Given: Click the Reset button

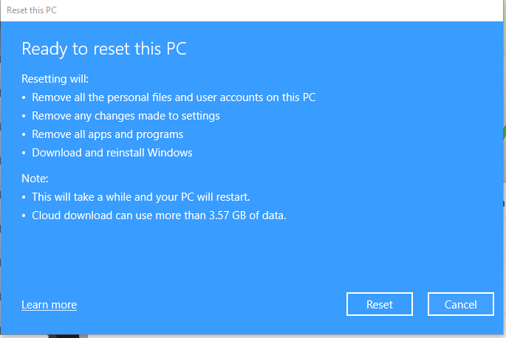Looking at the screenshot, I should pos(380,304).
